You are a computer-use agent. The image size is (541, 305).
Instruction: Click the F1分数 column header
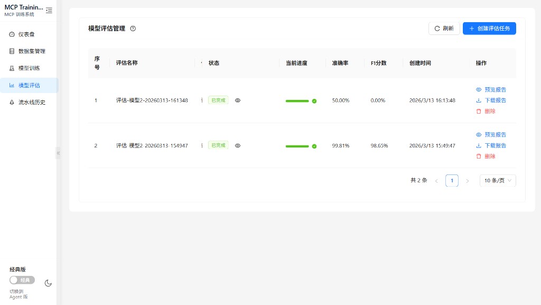coord(378,63)
